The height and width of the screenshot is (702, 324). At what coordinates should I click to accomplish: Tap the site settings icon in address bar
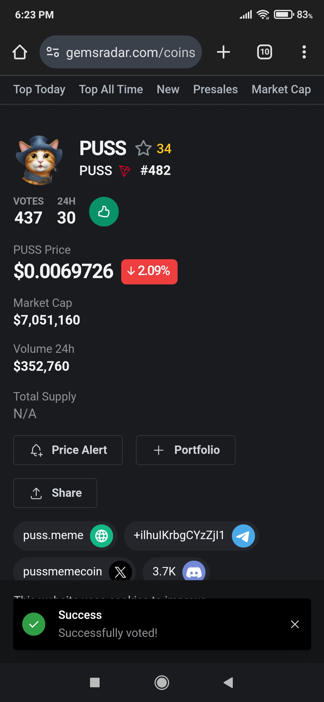53,52
